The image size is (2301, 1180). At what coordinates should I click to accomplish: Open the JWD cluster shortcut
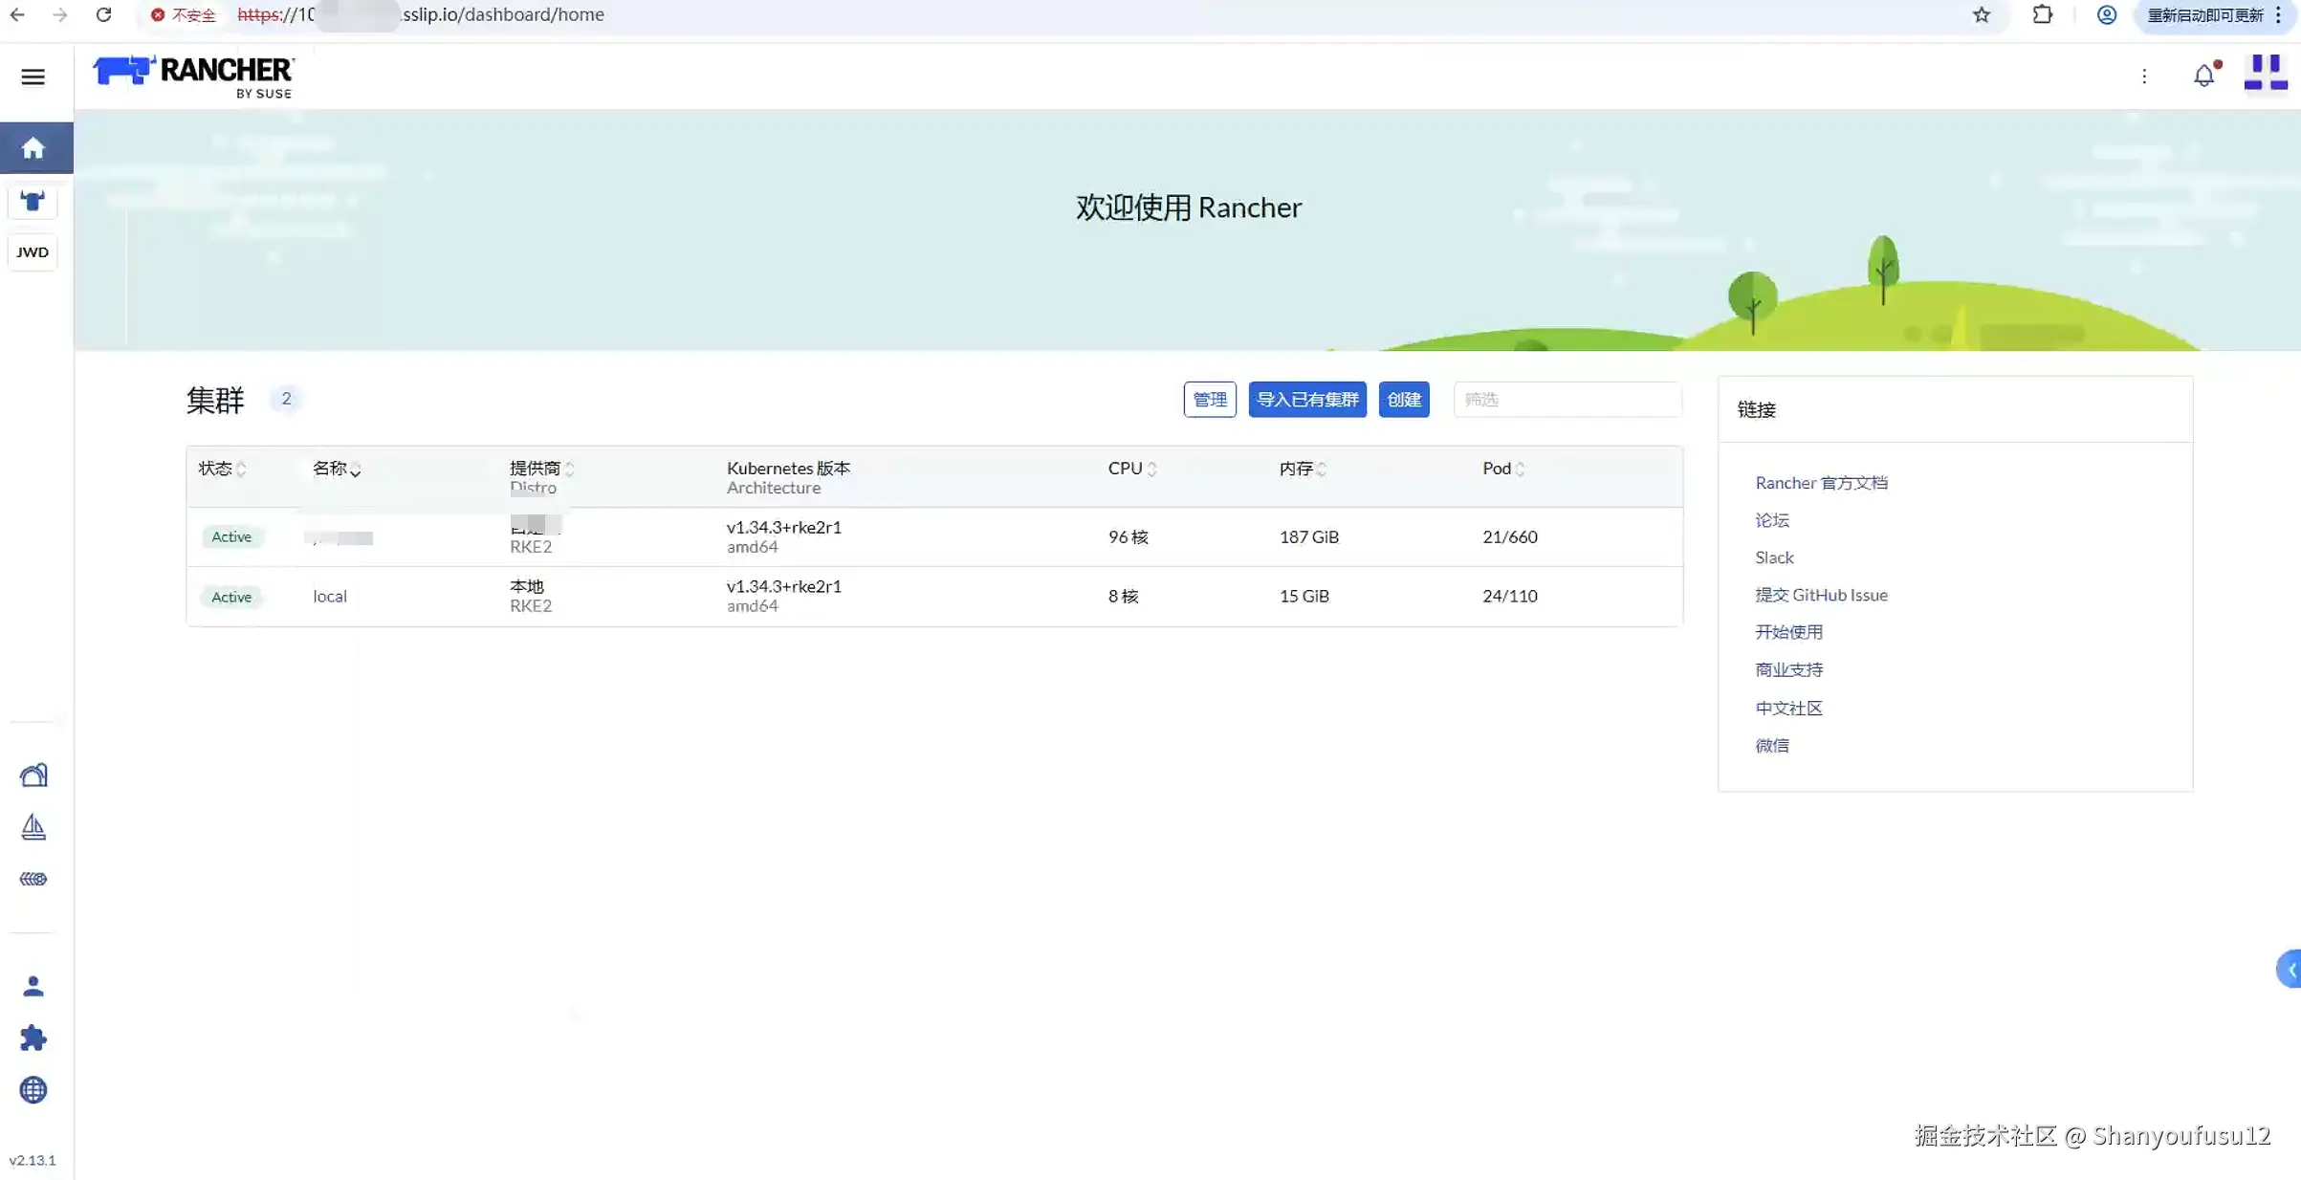[33, 252]
